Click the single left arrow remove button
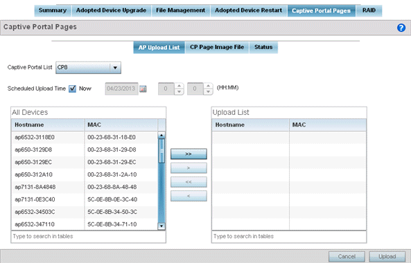The width and height of the screenshot is (411, 263). pos(189,196)
